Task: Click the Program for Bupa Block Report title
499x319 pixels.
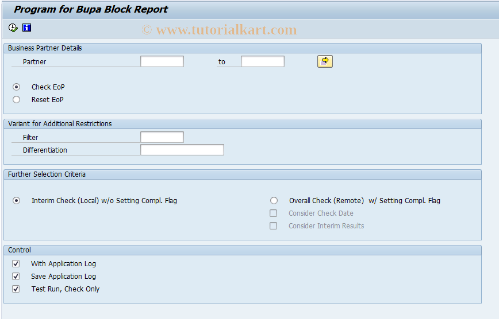Action: 91,10
